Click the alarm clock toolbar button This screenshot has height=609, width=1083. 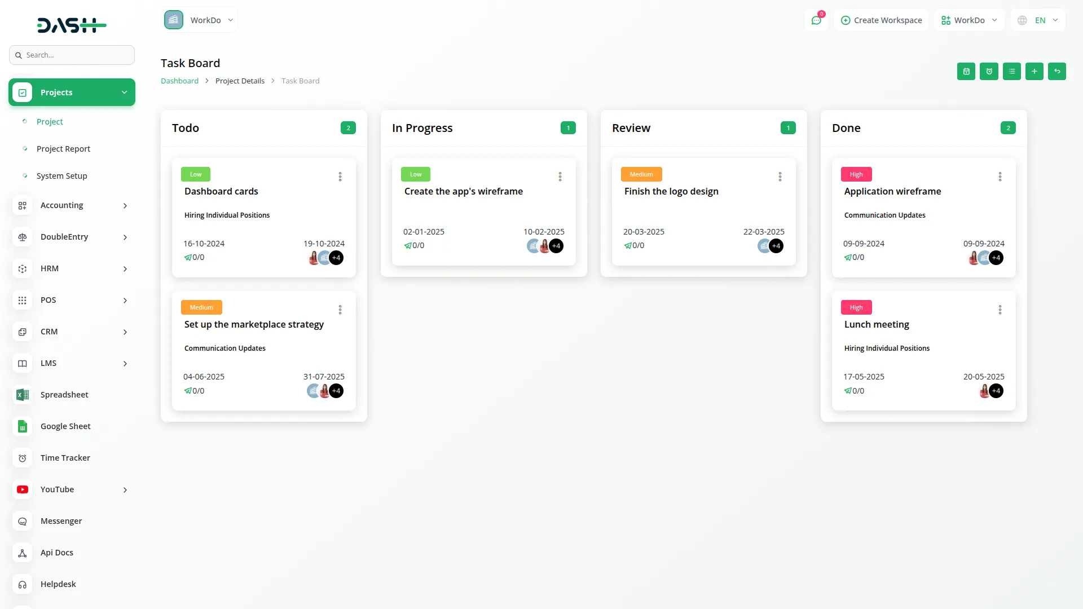pos(989,72)
